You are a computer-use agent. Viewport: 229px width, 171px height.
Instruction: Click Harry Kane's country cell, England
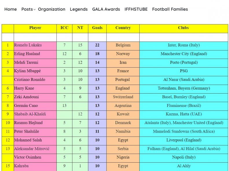coord(123,88)
